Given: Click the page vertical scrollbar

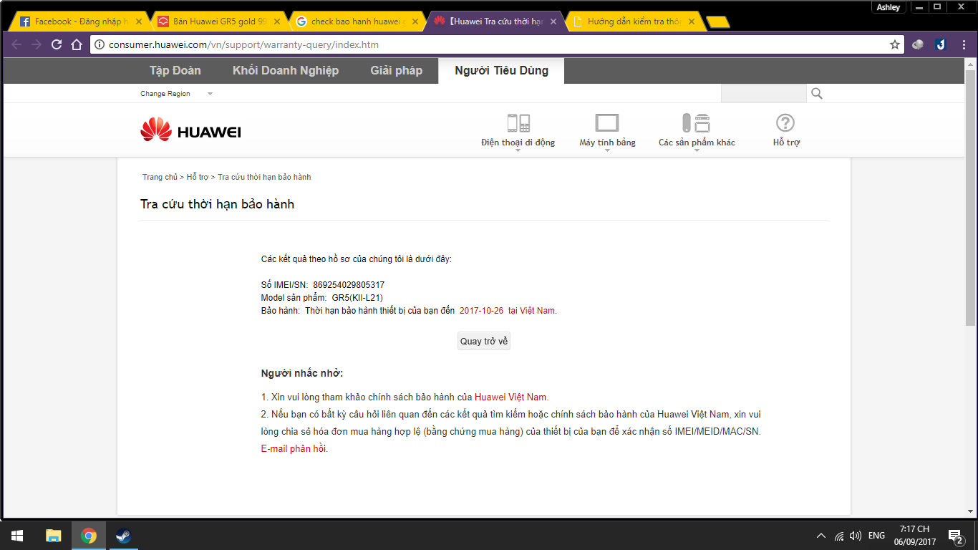Looking at the screenshot, I should point(970,197).
